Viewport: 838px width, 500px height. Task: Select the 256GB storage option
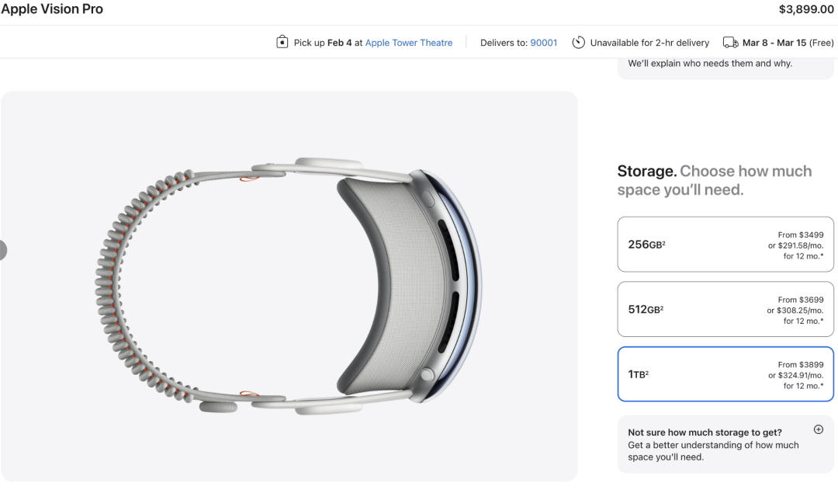(725, 245)
